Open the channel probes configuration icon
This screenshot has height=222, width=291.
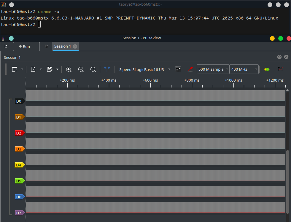click(191, 69)
